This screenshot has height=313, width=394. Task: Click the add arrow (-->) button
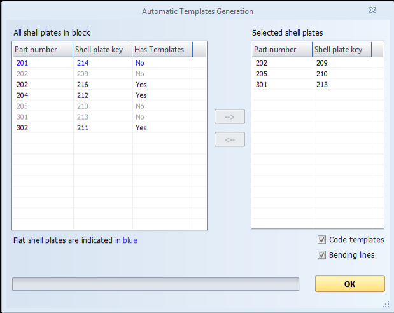click(x=230, y=117)
